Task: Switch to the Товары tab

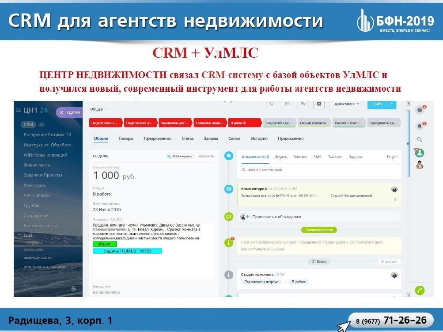Action: pos(126,138)
